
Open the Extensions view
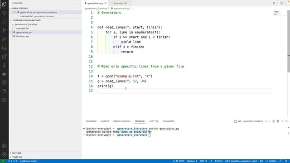click(x=4, y=56)
